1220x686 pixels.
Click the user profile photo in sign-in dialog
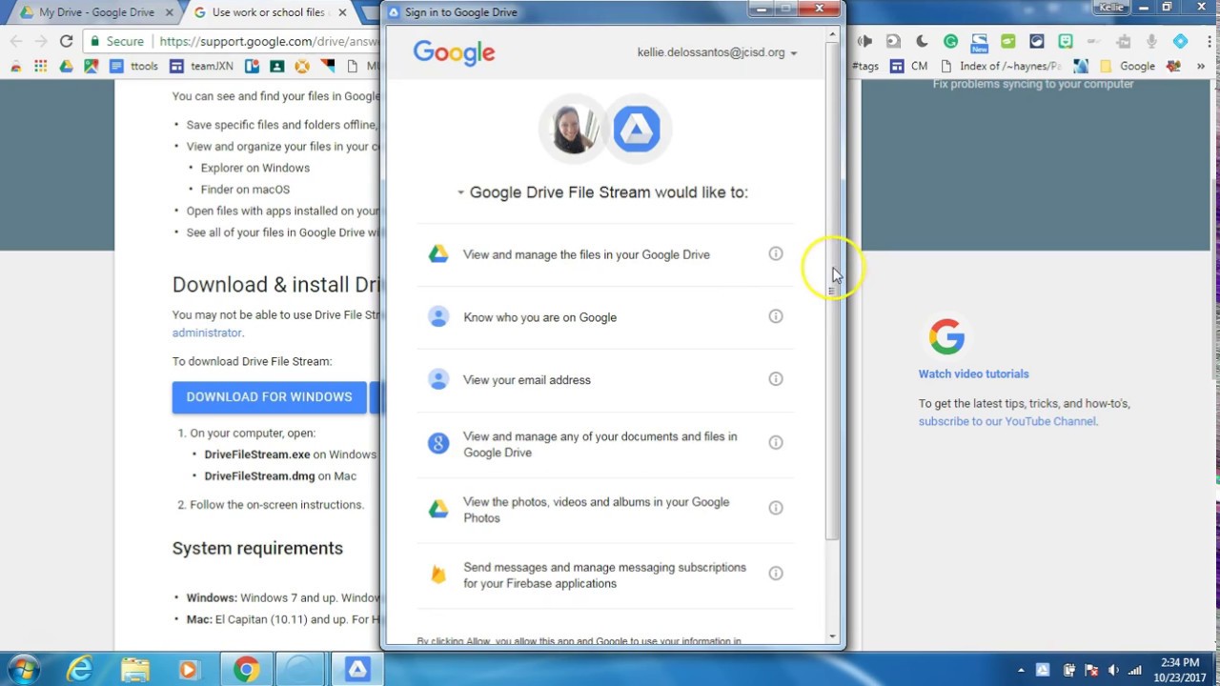pyautogui.click(x=574, y=129)
